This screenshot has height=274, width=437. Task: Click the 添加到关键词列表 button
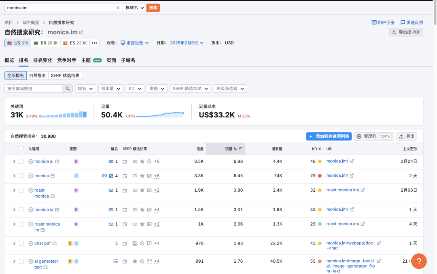329,136
